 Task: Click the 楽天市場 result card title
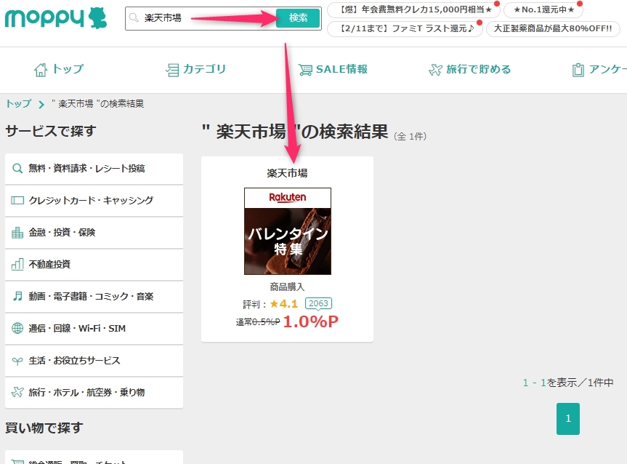287,173
